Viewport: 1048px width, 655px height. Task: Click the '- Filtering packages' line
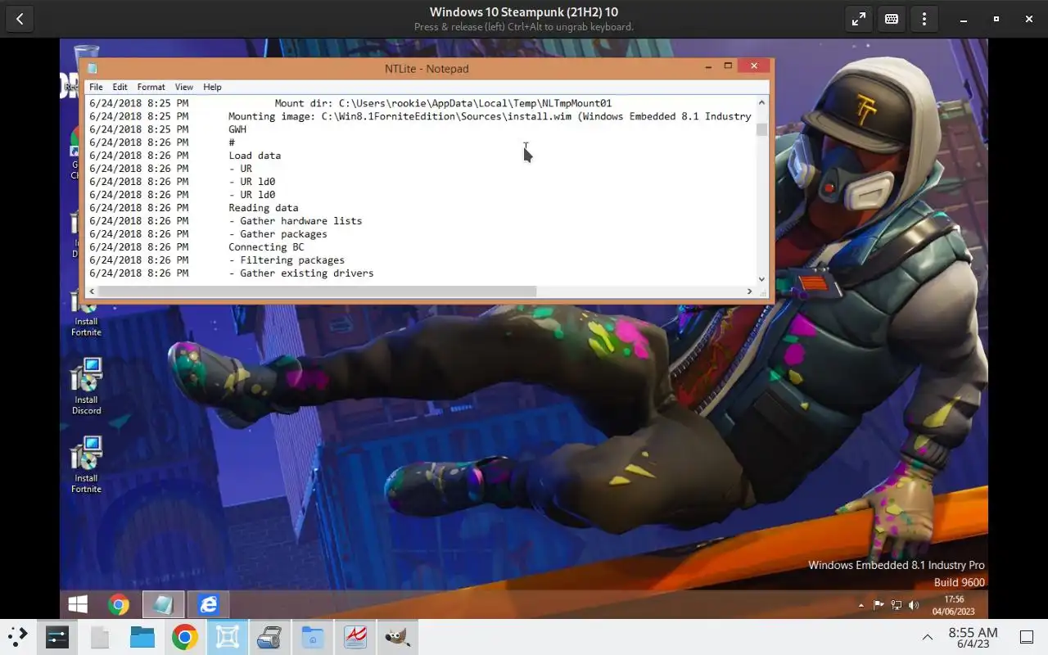click(287, 260)
